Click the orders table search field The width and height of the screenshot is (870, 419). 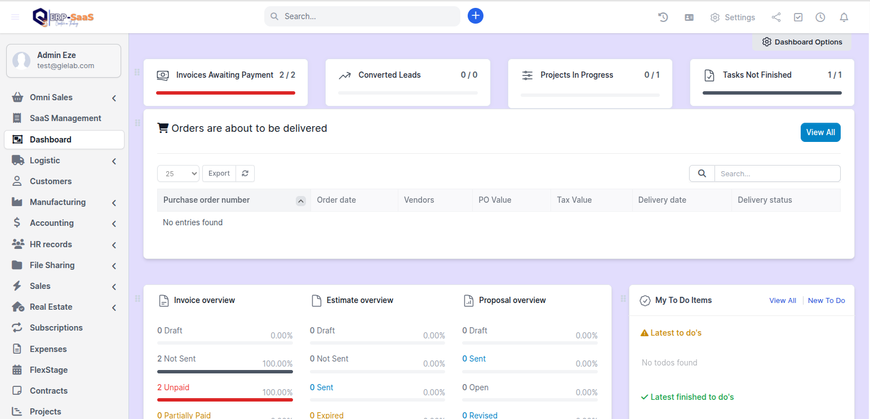[777, 173]
